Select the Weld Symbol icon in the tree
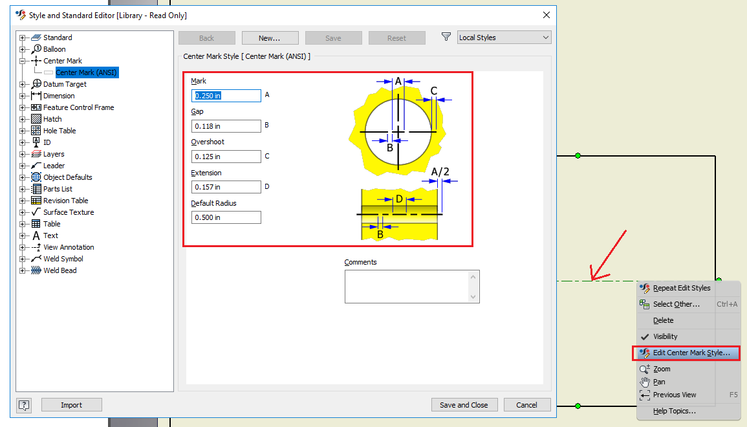The height and width of the screenshot is (427, 747). point(35,258)
